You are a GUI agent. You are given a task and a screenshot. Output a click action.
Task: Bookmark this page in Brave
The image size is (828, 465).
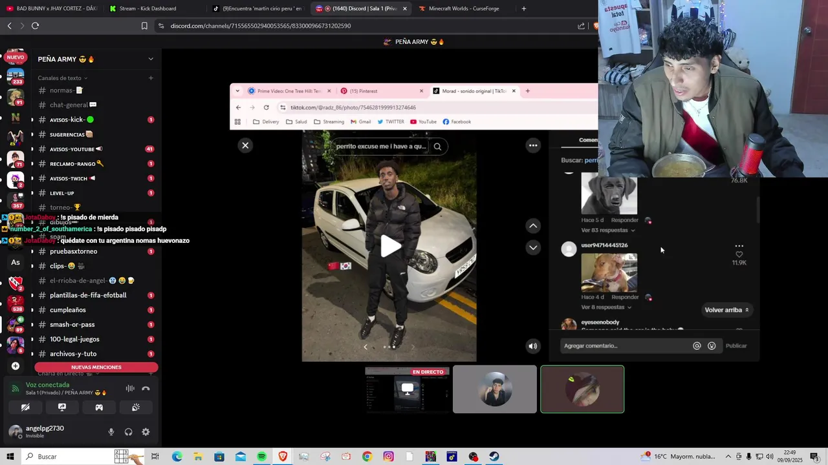(144, 26)
